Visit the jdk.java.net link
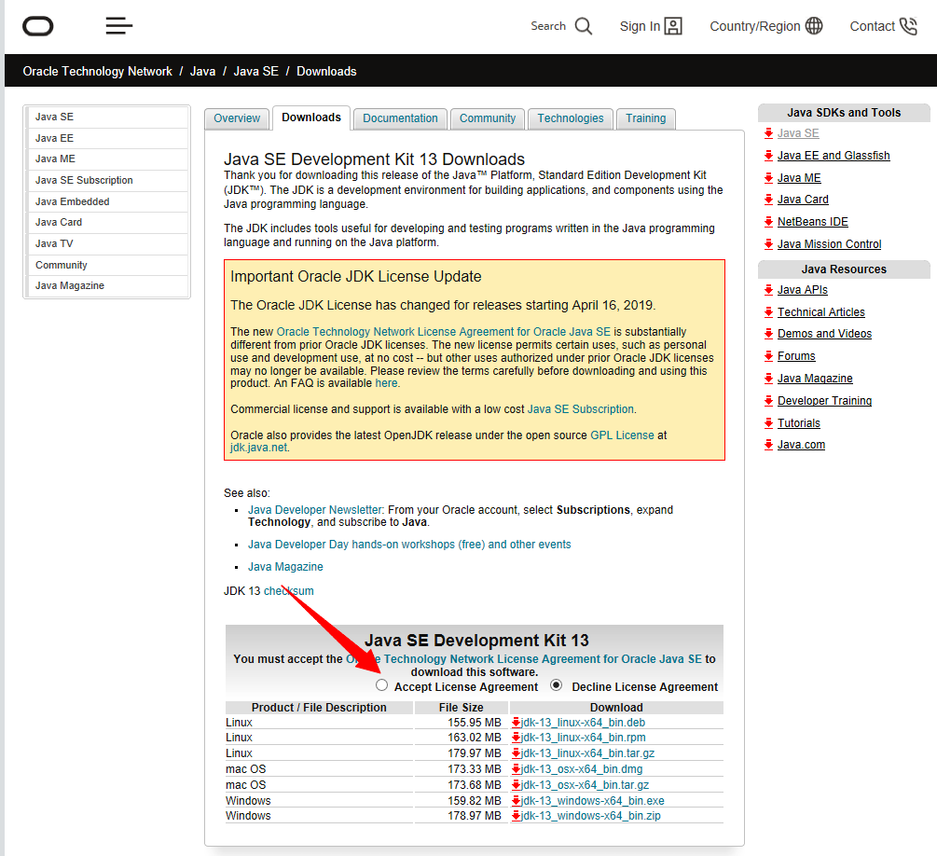937x856 pixels. (259, 448)
